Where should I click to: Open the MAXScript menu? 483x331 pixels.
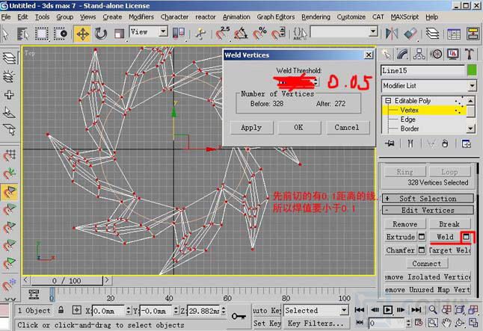coord(404,17)
